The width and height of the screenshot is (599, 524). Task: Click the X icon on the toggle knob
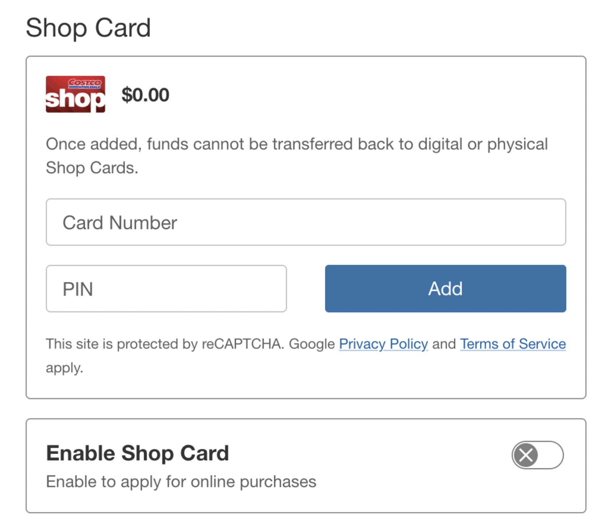tap(526, 455)
